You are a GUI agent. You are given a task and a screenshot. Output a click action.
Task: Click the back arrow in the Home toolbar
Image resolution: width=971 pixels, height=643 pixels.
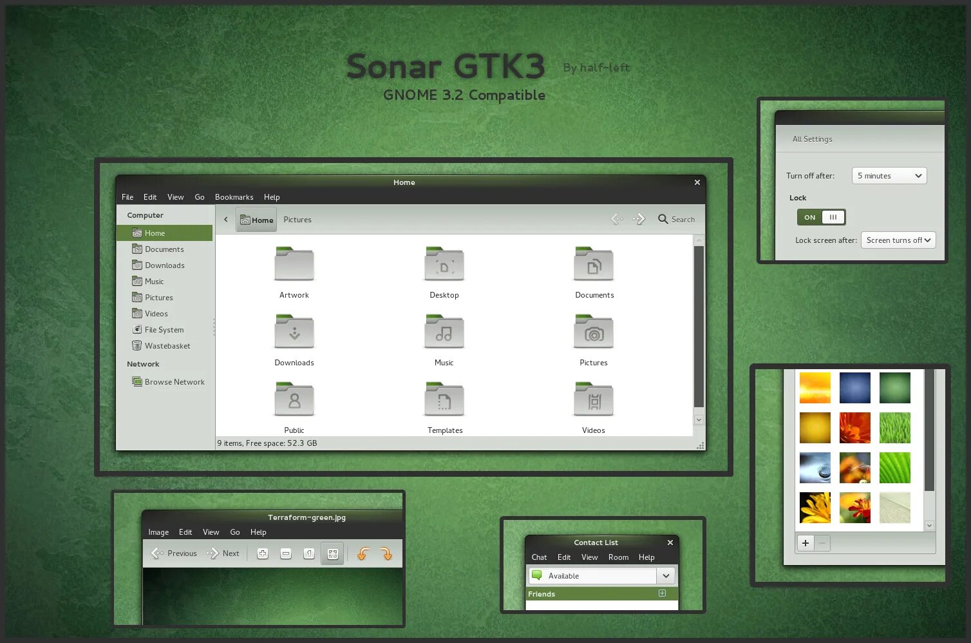pyautogui.click(x=617, y=219)
